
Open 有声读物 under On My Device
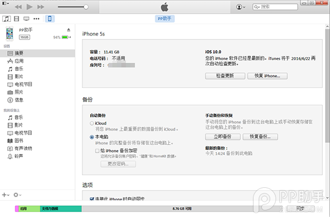pos(37,148)
